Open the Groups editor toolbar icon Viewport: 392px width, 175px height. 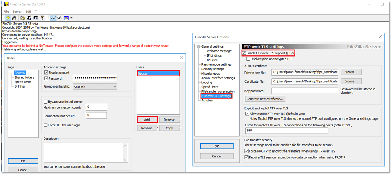coord(36,18)
